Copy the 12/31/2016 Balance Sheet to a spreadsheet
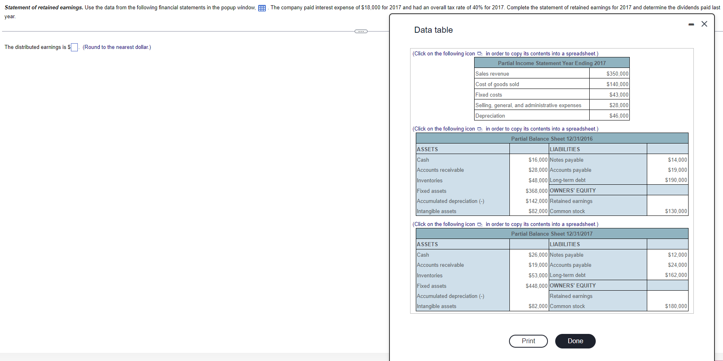The width and height of the screenshot is (723, 361). click(480, 129)
